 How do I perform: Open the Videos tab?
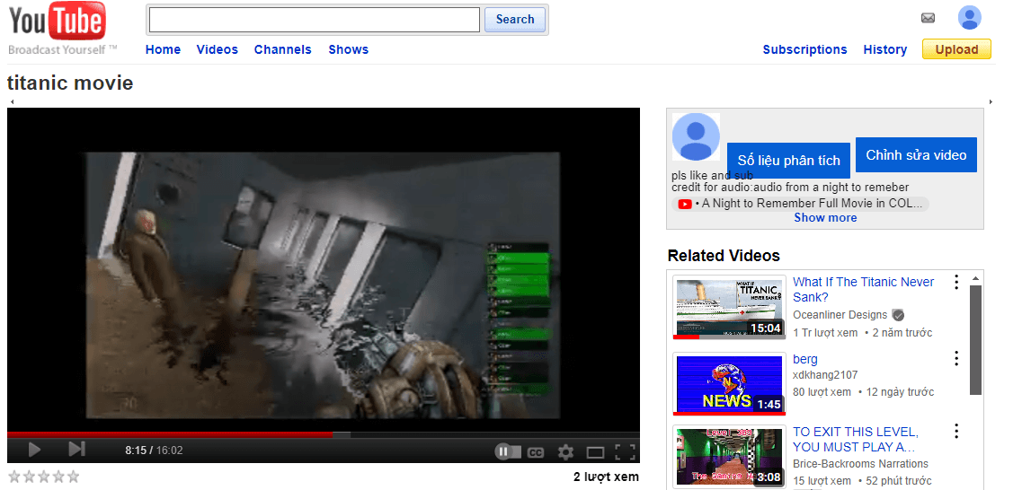click(217, 49)
